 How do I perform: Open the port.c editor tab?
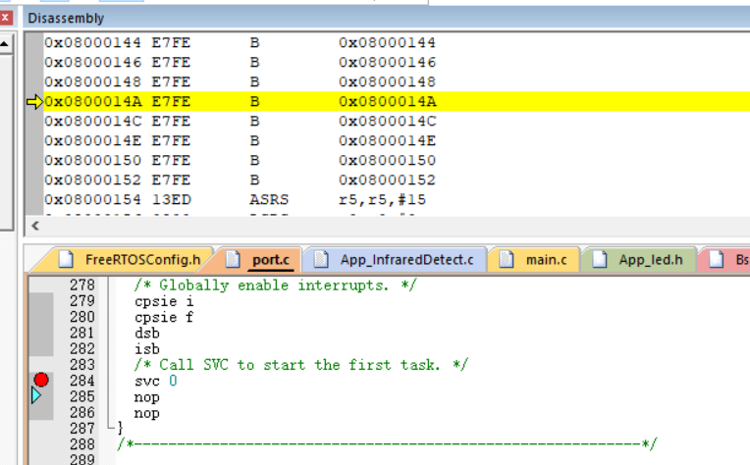[x=260, y=260]
